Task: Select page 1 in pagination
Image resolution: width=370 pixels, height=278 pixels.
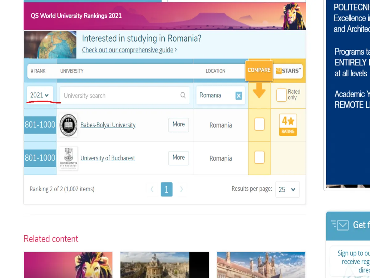Action: (166, 189)
